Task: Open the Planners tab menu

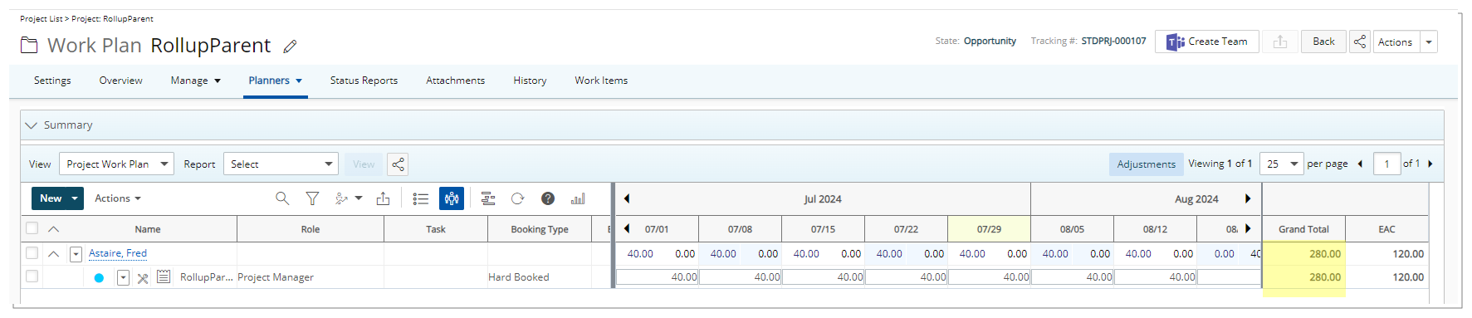Action: coord(275,81)
